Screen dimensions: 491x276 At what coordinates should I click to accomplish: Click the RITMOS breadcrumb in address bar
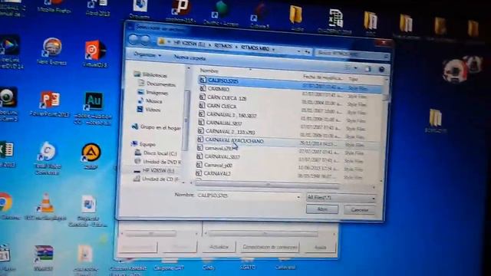(x=223, y=46)
